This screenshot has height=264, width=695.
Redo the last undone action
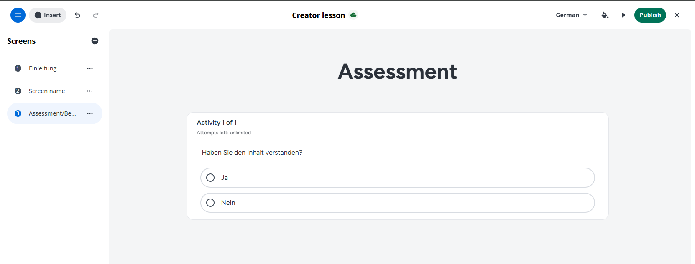coord(96,15)
